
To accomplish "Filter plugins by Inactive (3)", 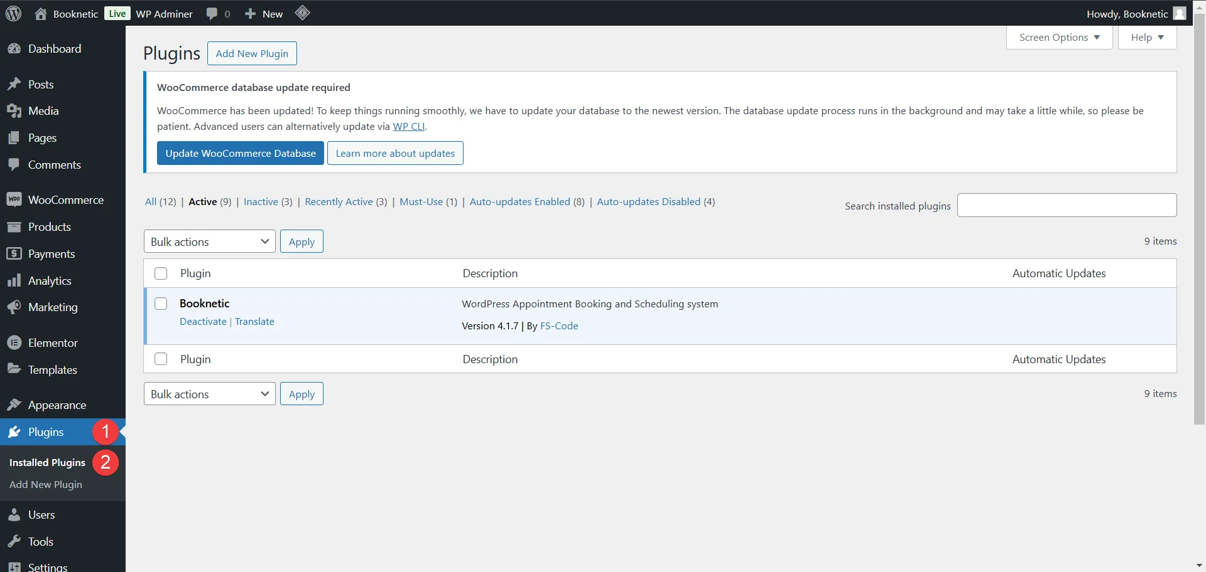I will (268, 201).
